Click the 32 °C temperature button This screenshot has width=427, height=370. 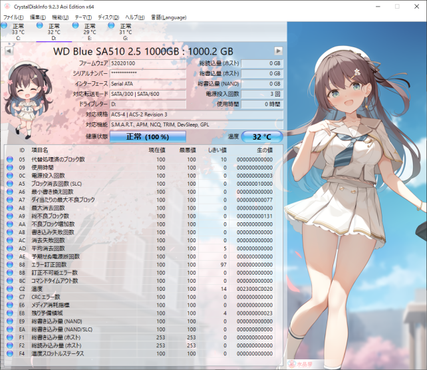262,136
